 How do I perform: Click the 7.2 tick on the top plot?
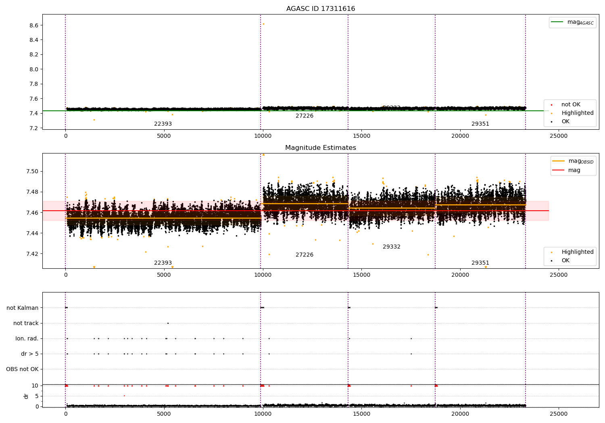click(34, 128)
